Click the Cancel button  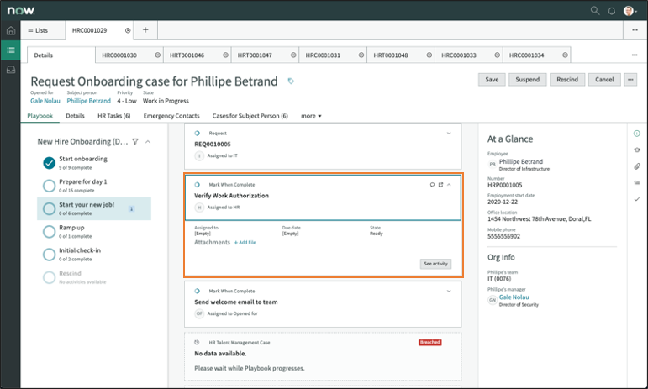[604, 80]
